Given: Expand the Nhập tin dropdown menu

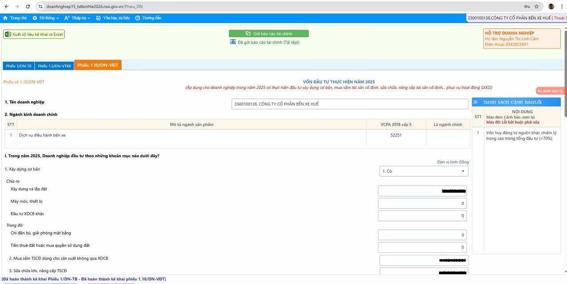Looking at the screenshot, I should tap(78, 18).
